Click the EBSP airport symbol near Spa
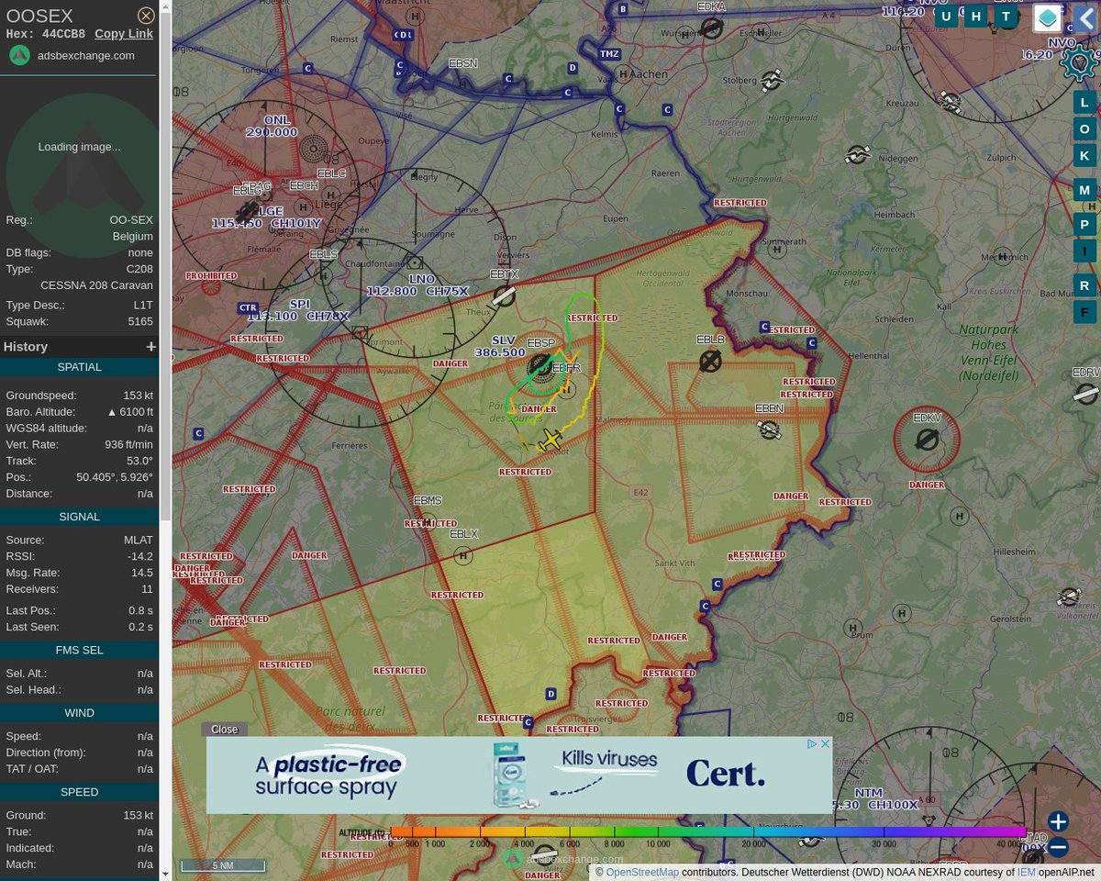Screen dimensions: 1101x881 [x=540, y=369]
